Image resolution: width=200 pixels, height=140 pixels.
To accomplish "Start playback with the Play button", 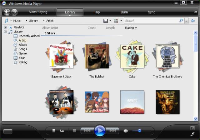I will coord(100,131).
